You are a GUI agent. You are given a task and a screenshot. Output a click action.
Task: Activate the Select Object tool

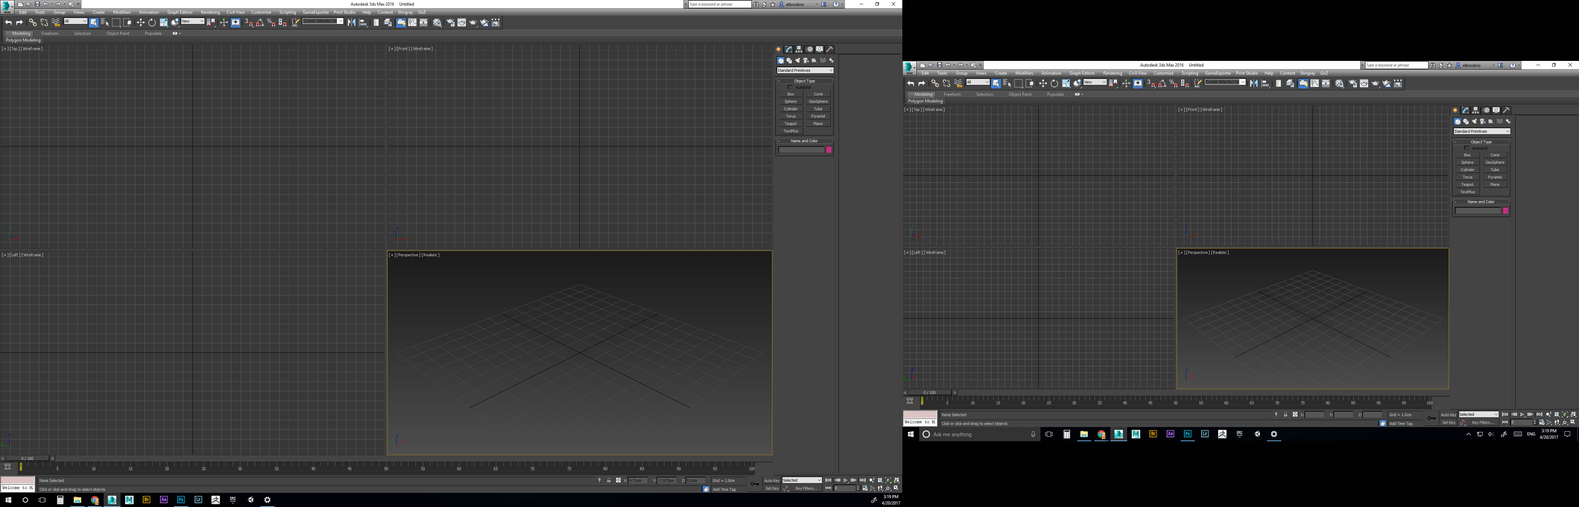(94, 22)
